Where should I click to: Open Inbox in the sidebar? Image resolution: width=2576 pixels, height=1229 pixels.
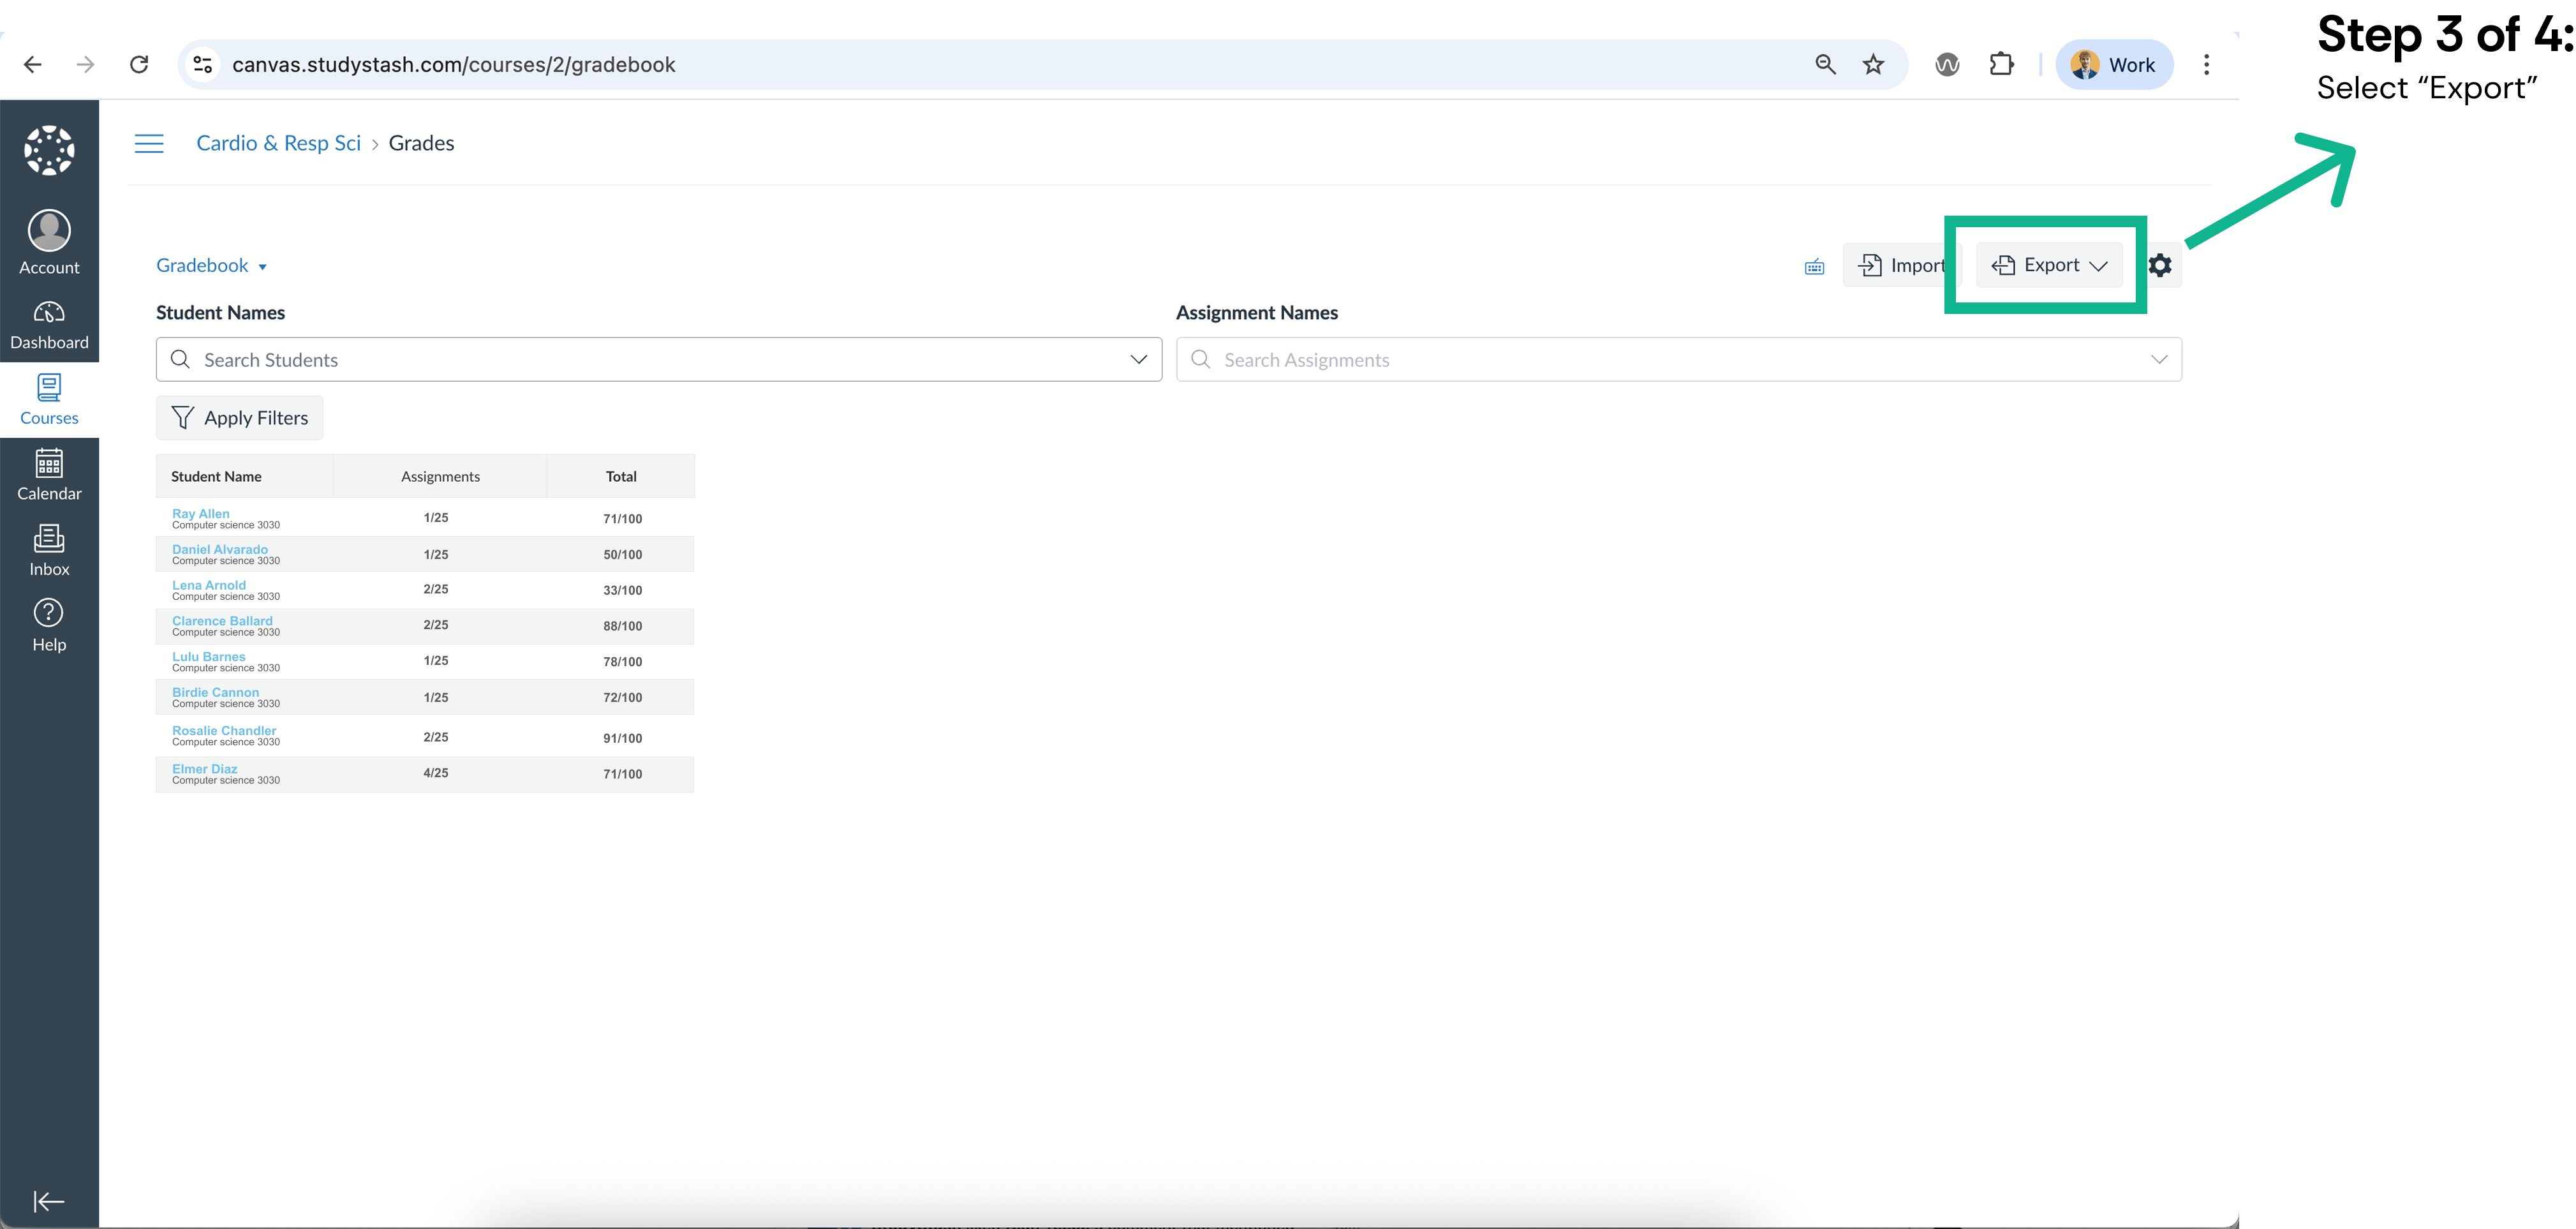coord(49,551)
